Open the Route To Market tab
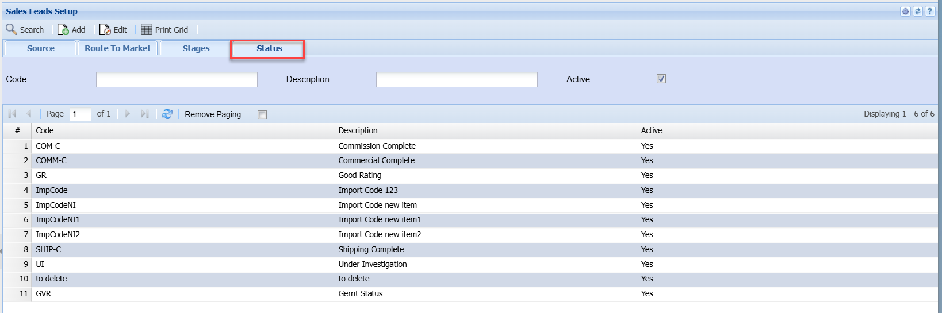This screenshot has height=313, width=942. [x=117, y=48]
